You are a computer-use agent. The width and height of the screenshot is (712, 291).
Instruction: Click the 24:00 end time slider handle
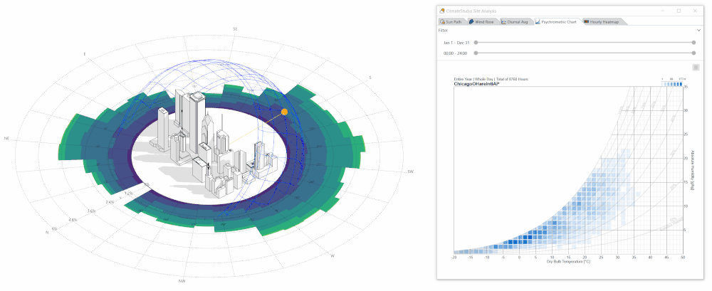(693, 53)
